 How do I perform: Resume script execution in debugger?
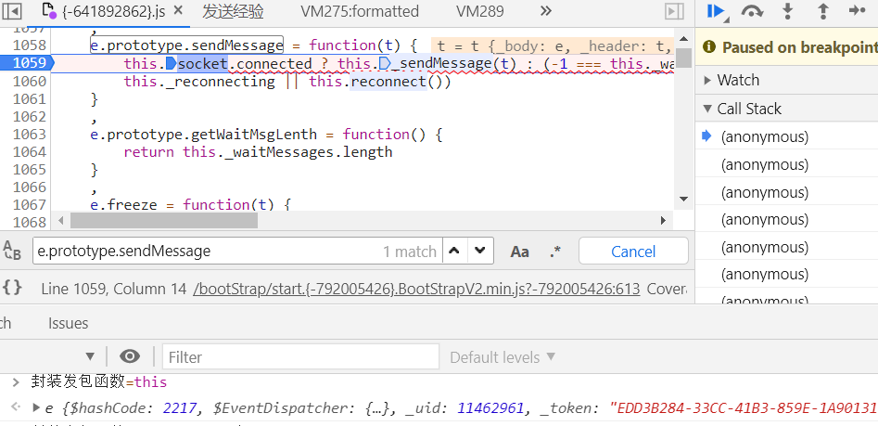pos(715,11)
